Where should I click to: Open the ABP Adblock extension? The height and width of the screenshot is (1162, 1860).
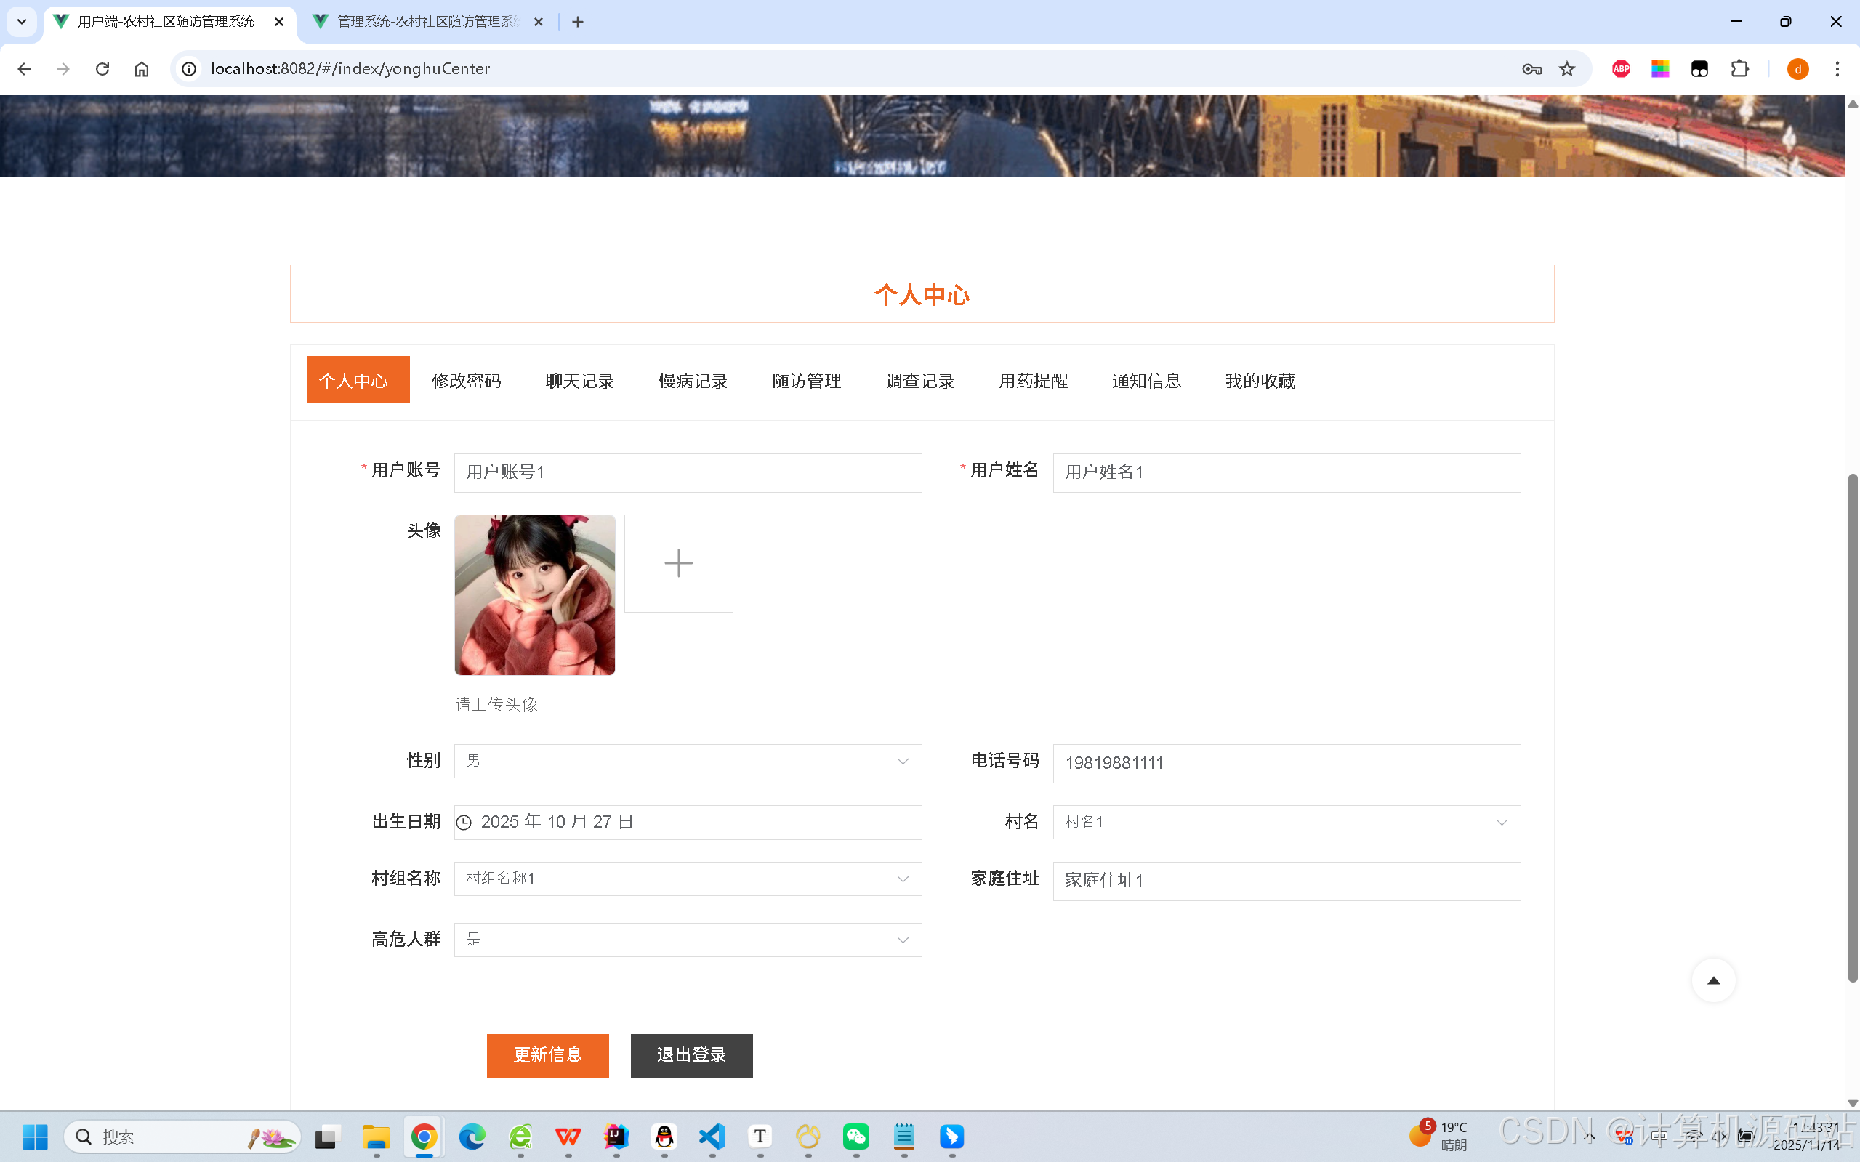click(x=1621, y=69)
